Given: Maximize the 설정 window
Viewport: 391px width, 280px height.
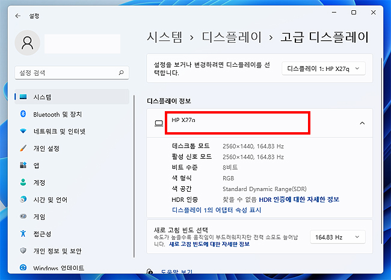Looking at the screenshot, I should click(354, 12).
